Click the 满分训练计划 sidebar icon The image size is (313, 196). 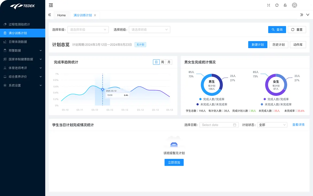point(5,33)
